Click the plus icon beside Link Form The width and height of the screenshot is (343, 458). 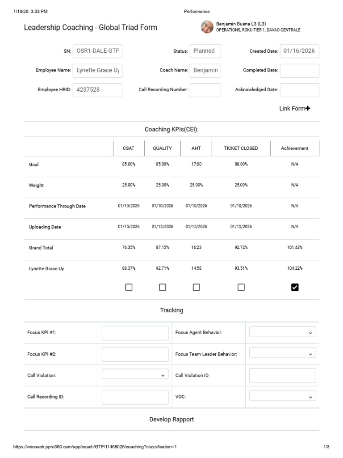[x=308, y=108]
